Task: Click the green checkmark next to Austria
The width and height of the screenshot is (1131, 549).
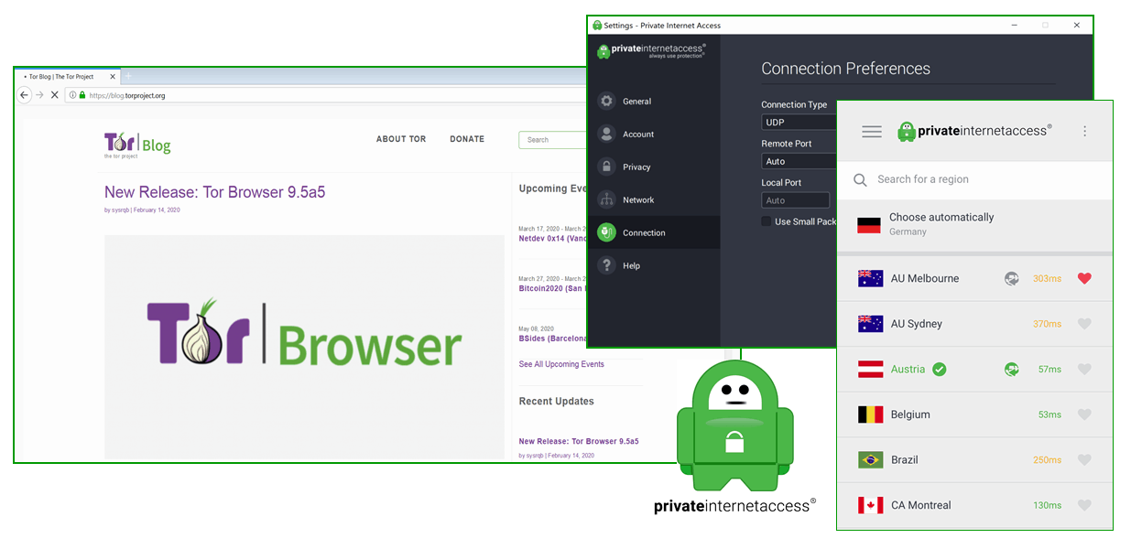Action: pyautogui.click(x=939, y=370)
